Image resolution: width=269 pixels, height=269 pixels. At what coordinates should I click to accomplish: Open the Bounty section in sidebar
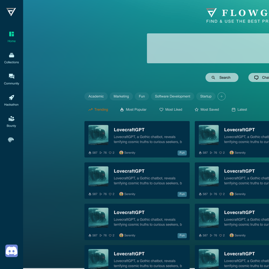pyautogui.click(x=11, y=122)
